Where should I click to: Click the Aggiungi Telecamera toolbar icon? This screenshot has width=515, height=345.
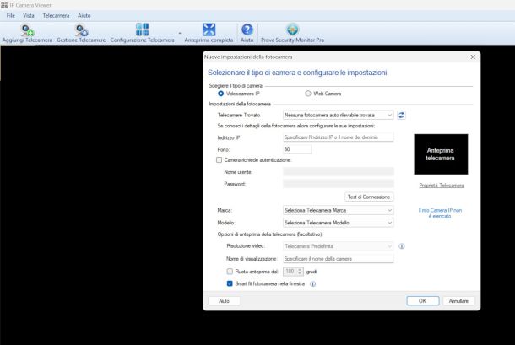27,30
